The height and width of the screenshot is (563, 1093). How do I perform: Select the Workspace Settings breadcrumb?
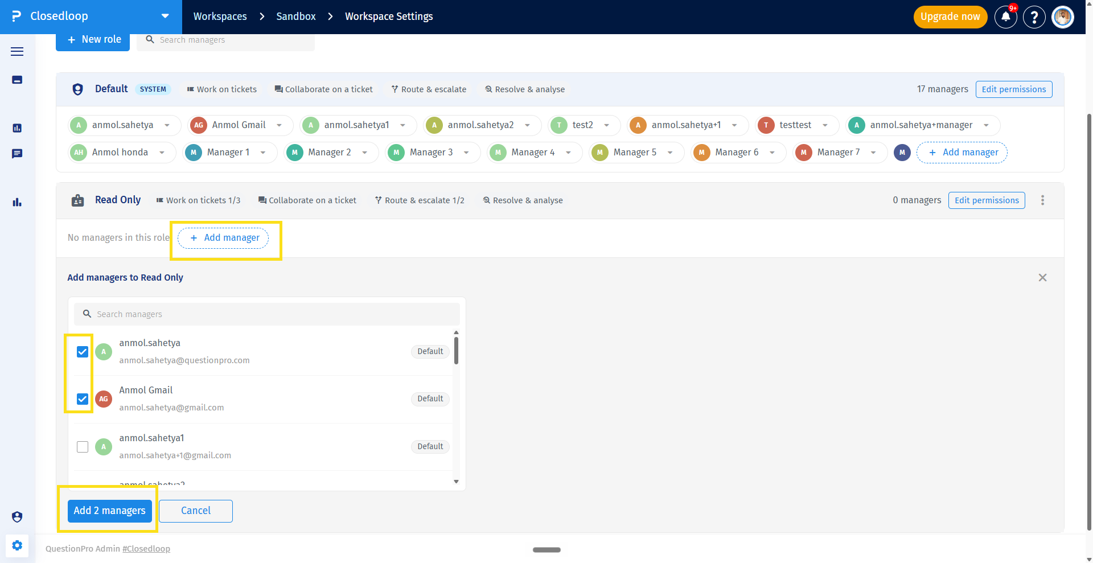coord(389,17)
